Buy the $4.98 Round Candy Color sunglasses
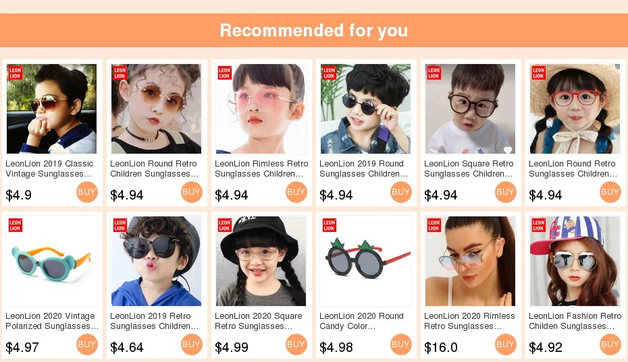The height and width of the screenshot is (362, 628). (401, 344)
